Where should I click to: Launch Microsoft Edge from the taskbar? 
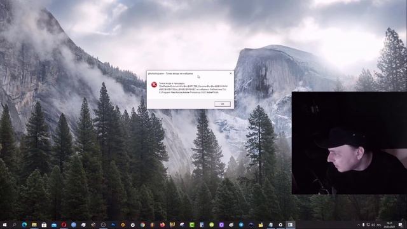[x=24, y=225]
